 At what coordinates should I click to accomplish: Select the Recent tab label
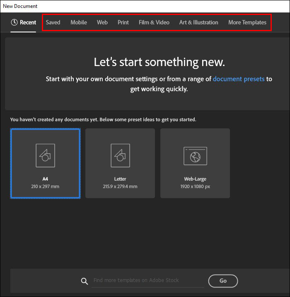28,22
